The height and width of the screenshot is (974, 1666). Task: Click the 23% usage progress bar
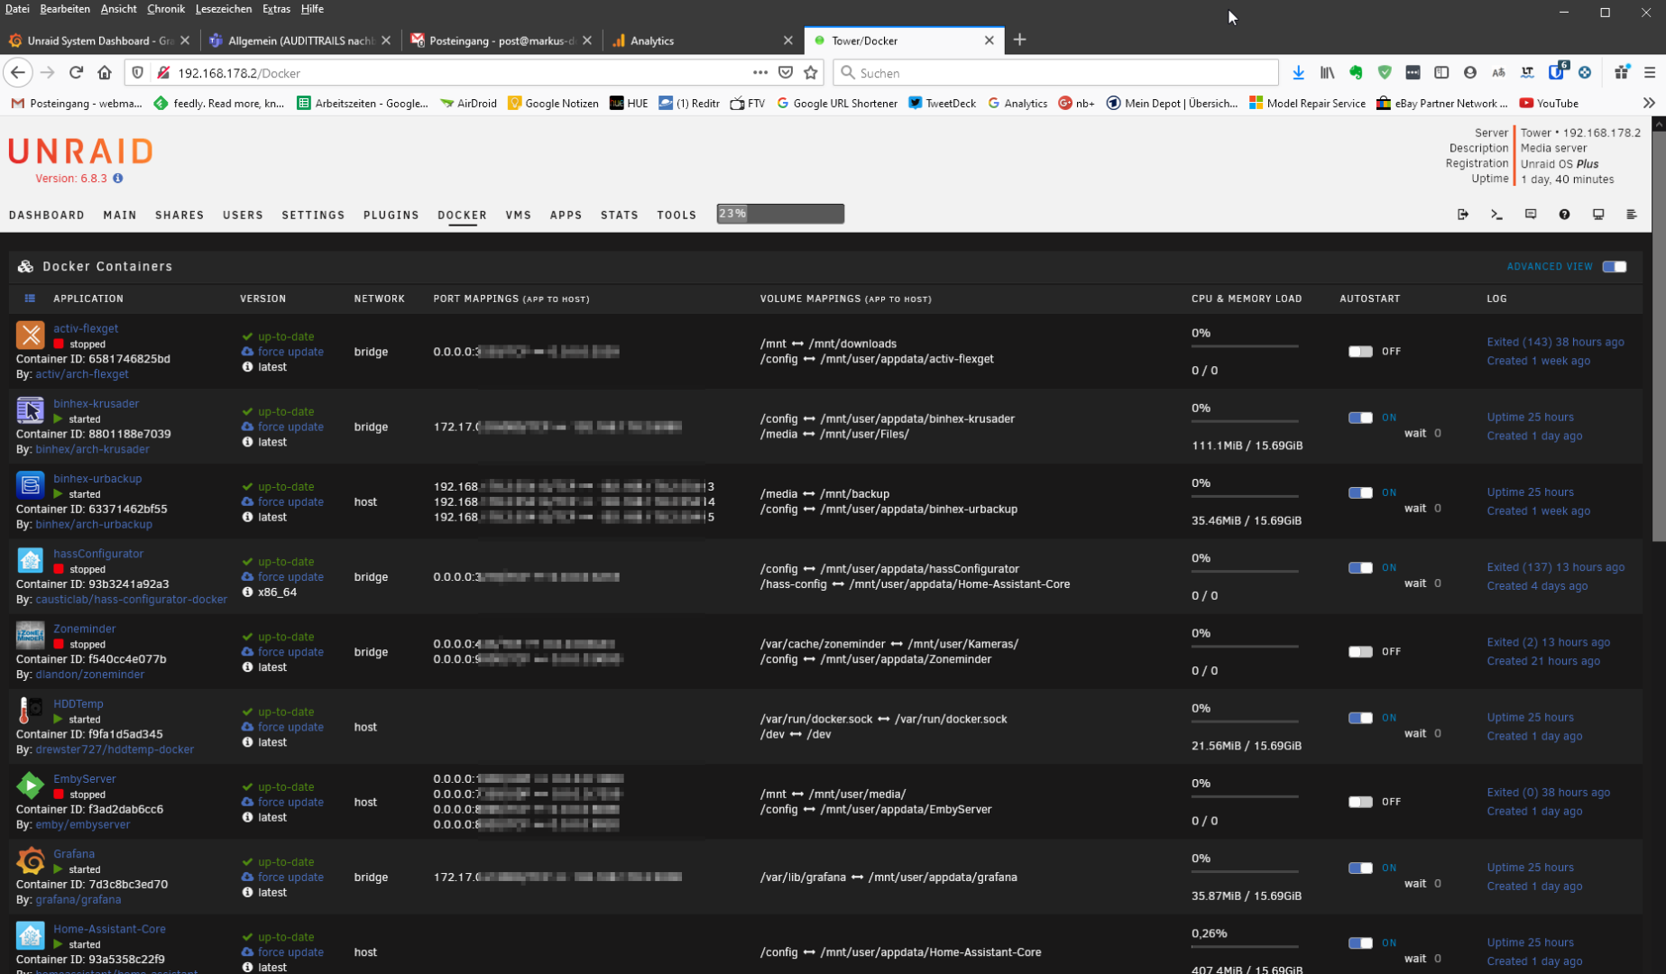[x=779, y=214]
